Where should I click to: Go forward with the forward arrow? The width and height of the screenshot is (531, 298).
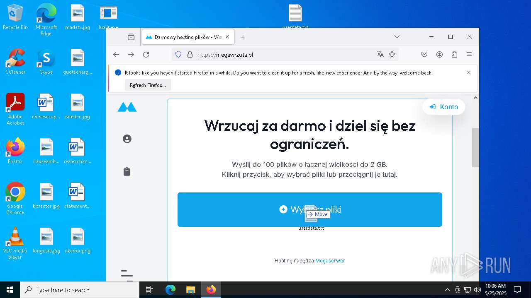coord(131,54)
